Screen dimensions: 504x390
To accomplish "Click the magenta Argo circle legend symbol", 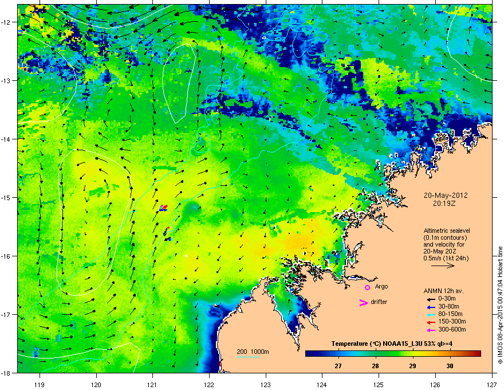I will (367, 287).
